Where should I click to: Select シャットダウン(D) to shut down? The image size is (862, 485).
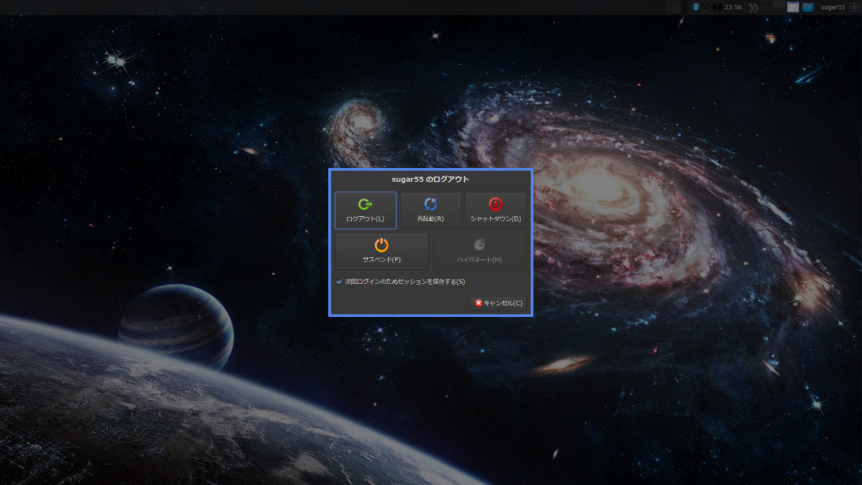pyautogui.click(x=496, y=210)
